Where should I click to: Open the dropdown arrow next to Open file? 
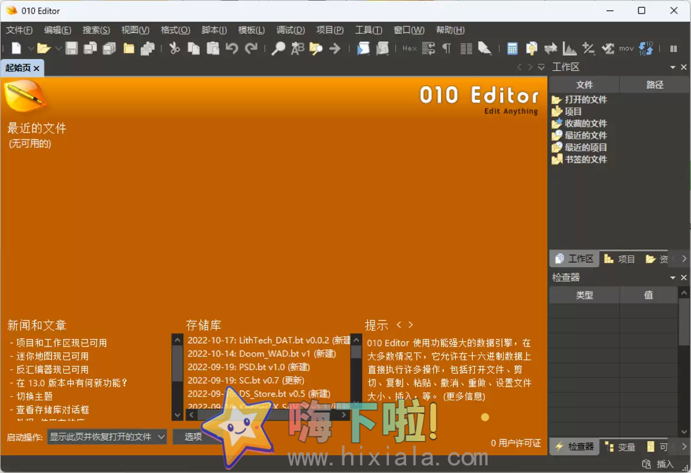pyautogui.click(x=57, y=48)
